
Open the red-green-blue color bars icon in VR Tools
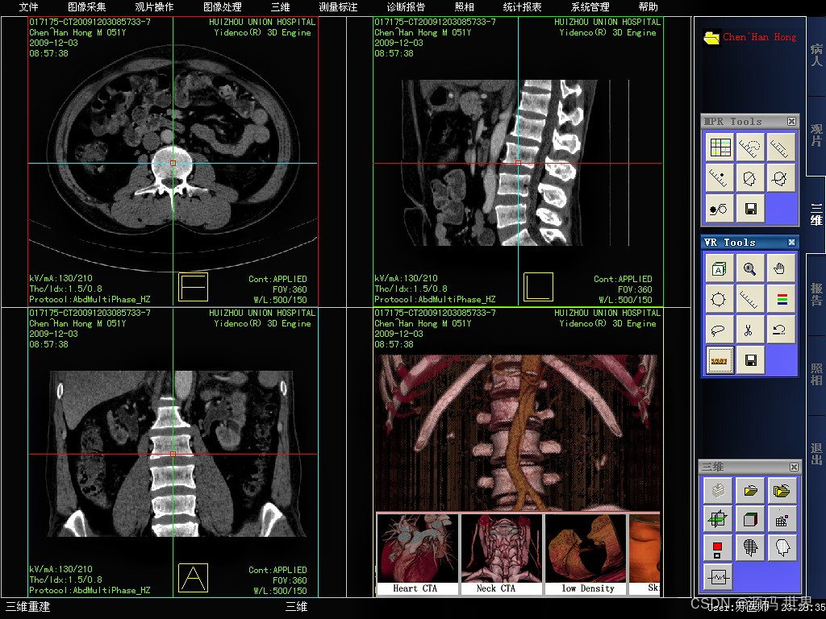[780, 300]
